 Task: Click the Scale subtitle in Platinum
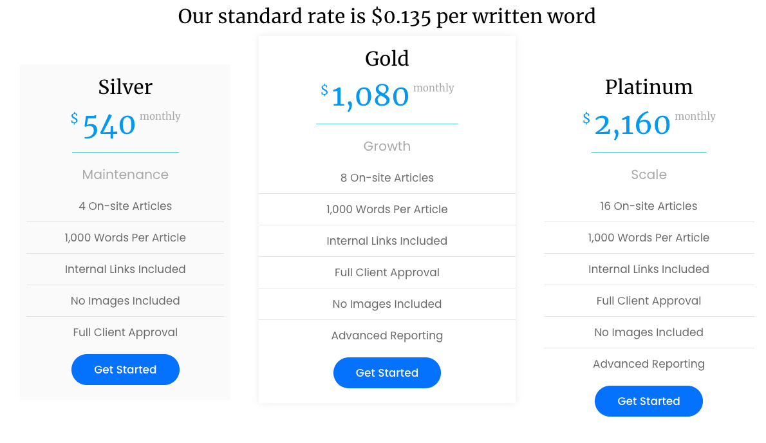pos(649,174)
